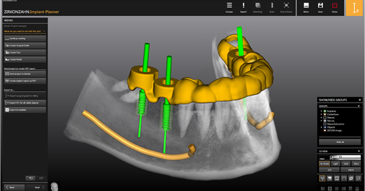365x191 pixels.
Task: Select the Ruler tool
Action: (x=272, y=6)
